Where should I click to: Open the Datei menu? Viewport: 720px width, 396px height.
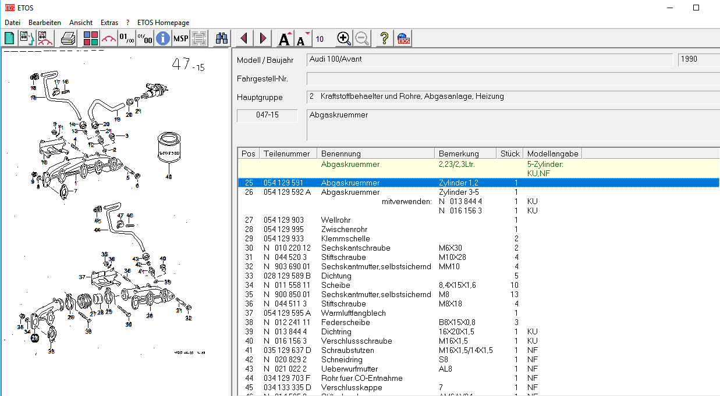click(12, 23)
